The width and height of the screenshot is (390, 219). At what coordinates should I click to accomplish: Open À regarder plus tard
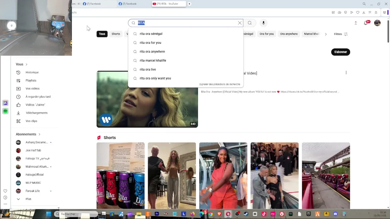tap(38, 97)
